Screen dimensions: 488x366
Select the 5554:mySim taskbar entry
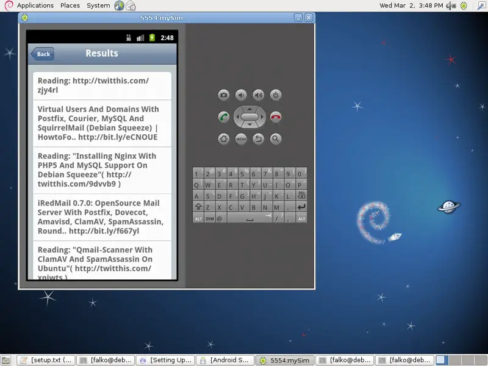pos(285,360)
